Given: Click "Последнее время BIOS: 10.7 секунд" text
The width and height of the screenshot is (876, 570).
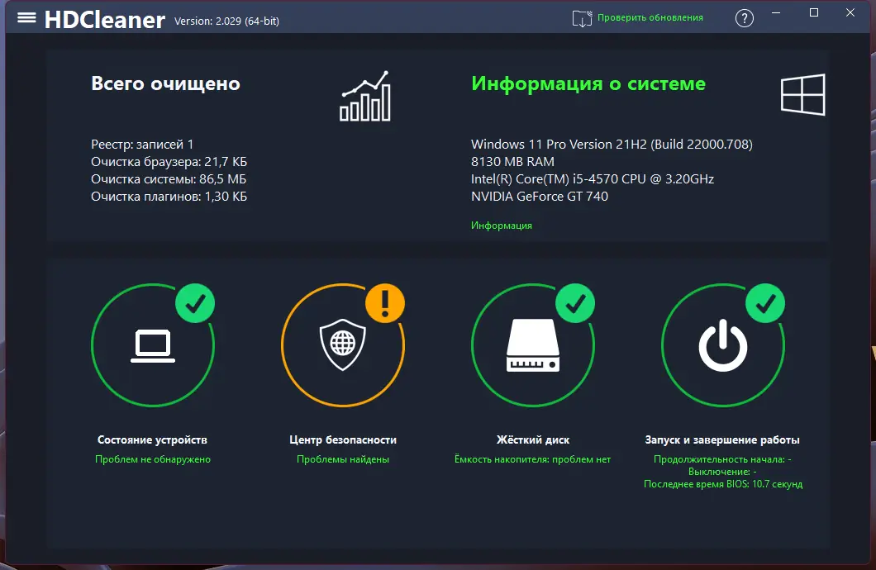Looking at the screenshot, I should coord(723,484).
